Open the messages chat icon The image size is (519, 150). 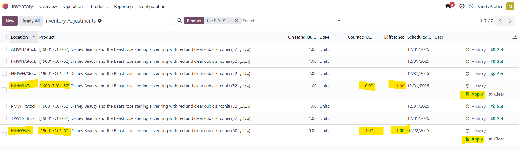448,6
